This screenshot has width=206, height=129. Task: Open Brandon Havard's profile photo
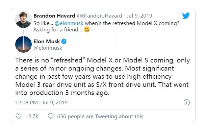coord(23,20)
